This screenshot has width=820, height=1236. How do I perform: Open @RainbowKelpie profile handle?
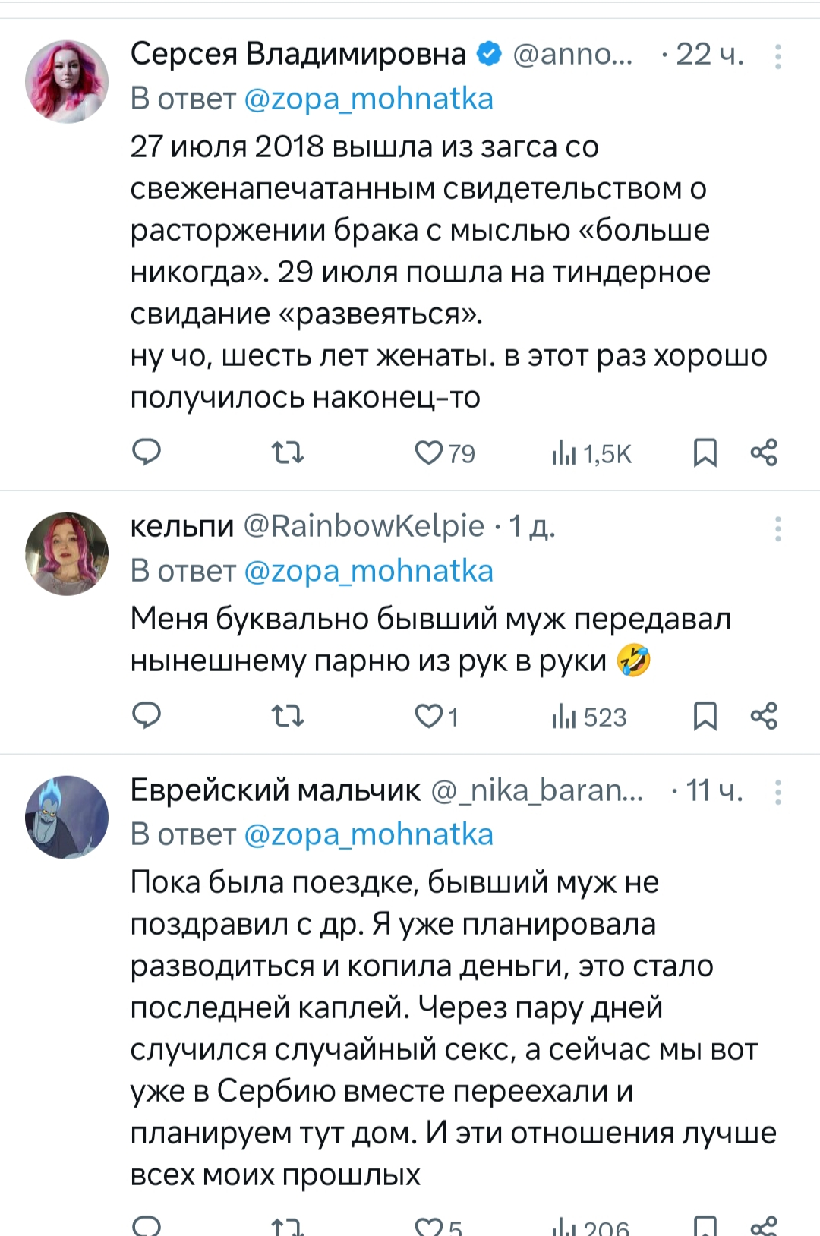pyautogui.click(x=363, y=525)
